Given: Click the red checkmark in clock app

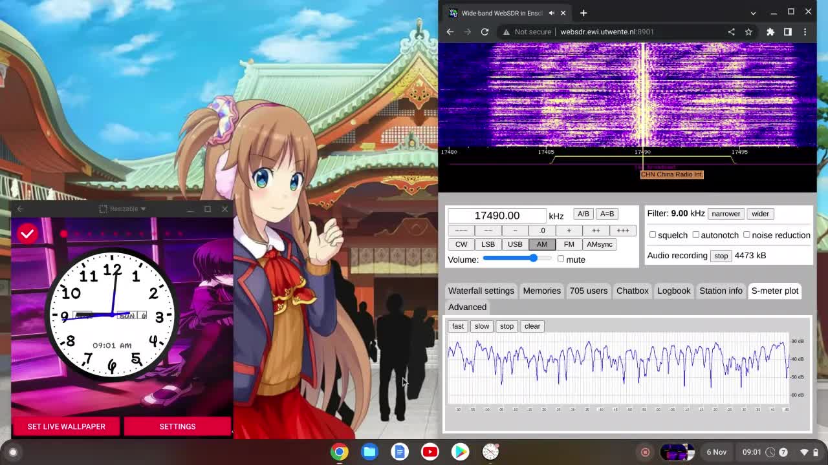Looking at the screenshot, I should pos(27,234).
